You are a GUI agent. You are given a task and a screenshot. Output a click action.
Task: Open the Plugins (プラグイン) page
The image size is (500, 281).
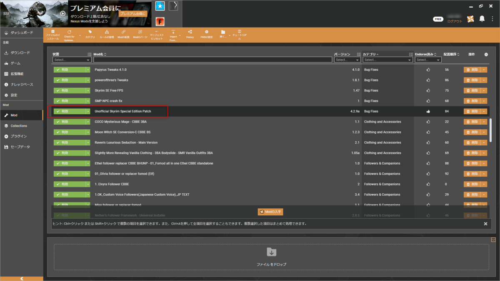click(21, 136)
